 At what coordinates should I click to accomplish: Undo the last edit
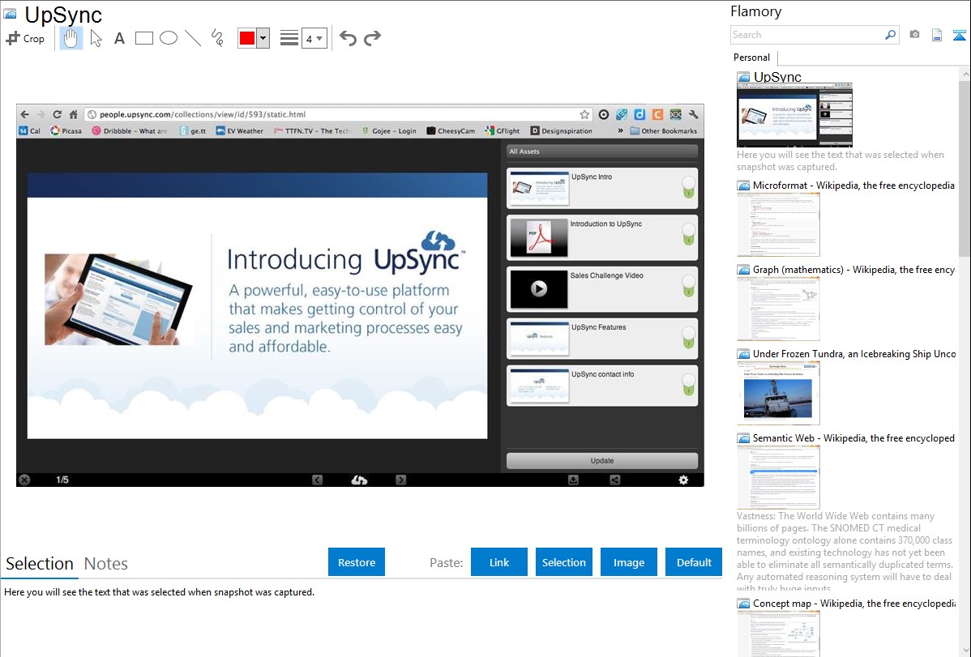348,38
